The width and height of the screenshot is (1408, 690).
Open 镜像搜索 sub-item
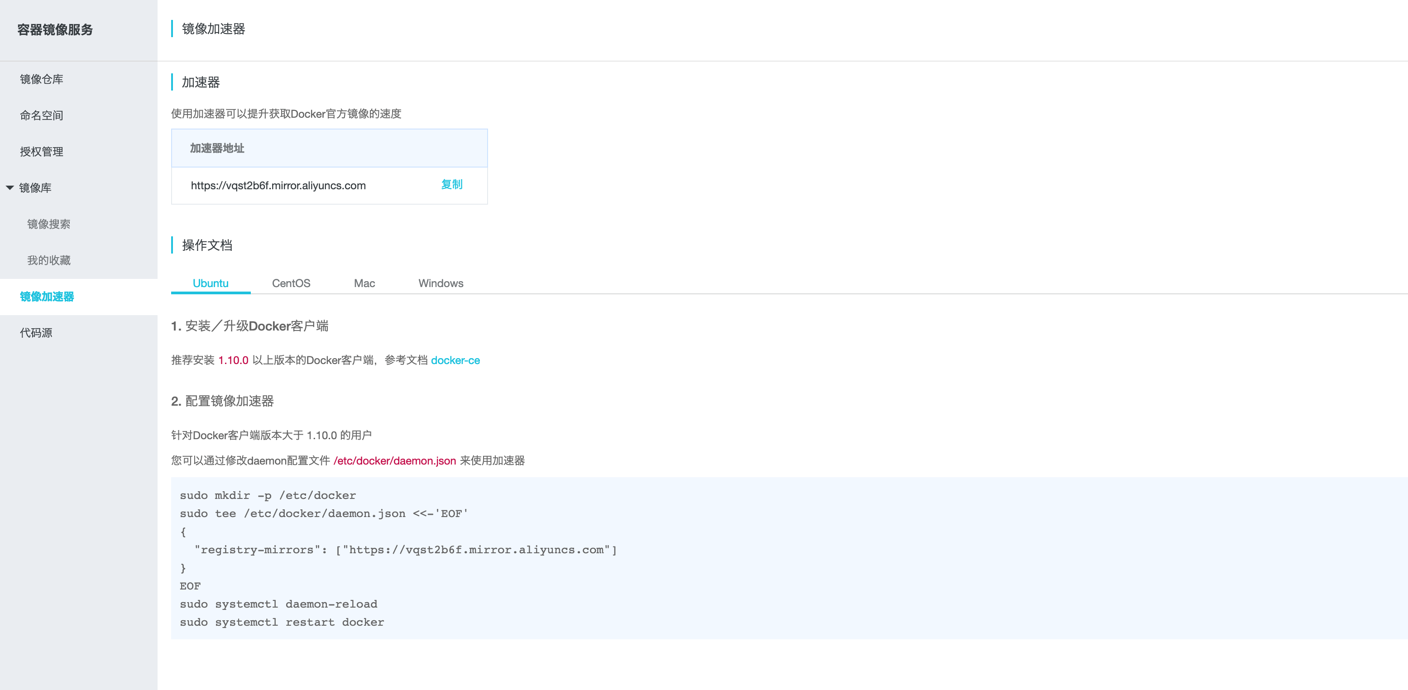pos(48,224)
